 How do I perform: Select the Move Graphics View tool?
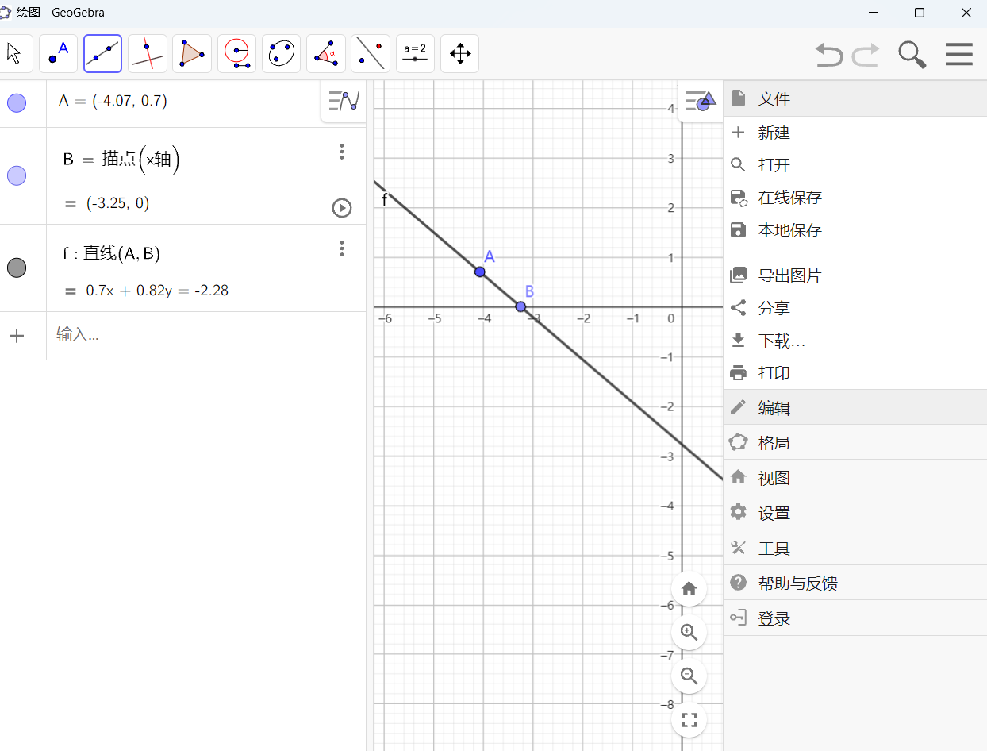pos(460,53)
